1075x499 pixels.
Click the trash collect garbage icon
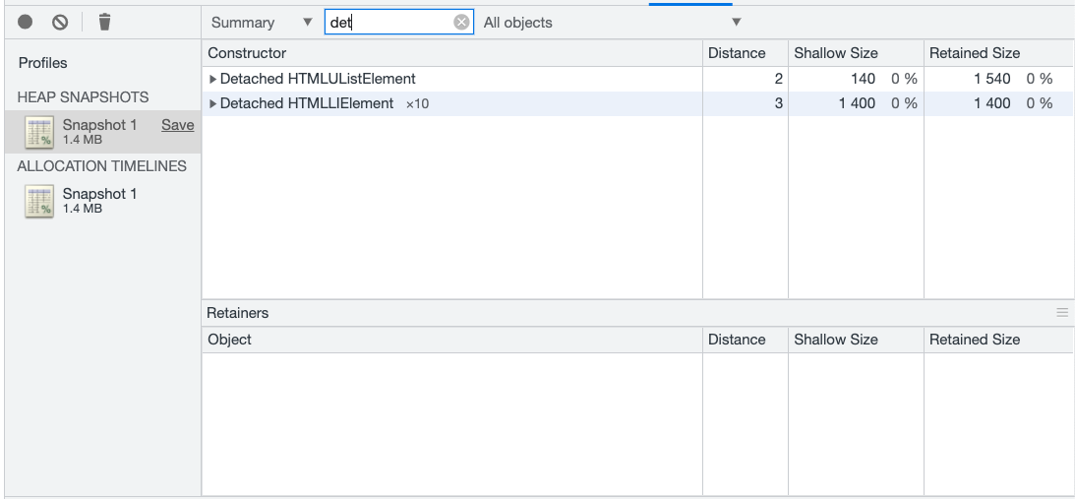pyautogui.click(x=105, y=22)
